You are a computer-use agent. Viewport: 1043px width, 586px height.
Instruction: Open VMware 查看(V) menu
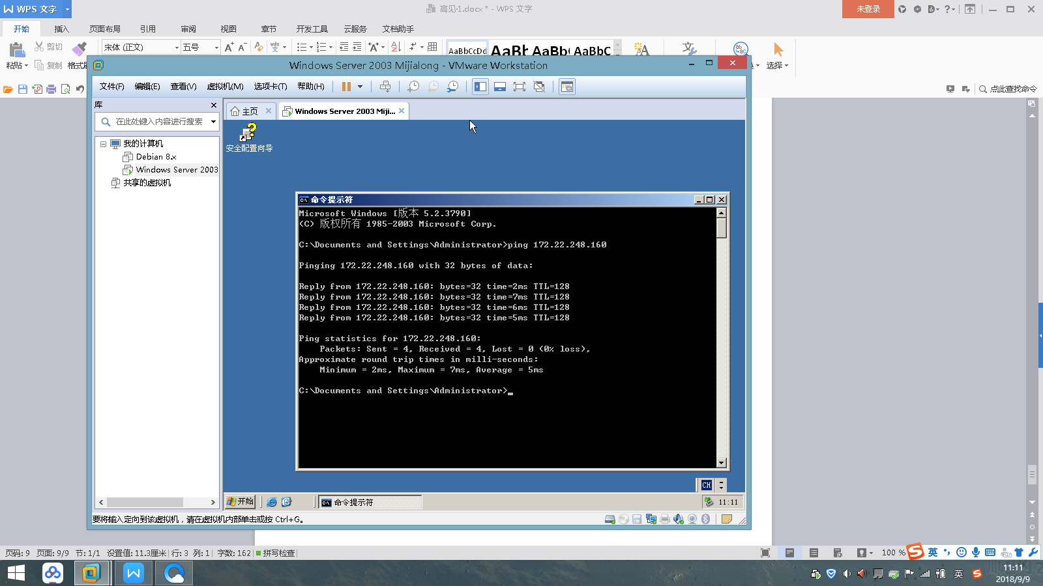tap(183, 87)
